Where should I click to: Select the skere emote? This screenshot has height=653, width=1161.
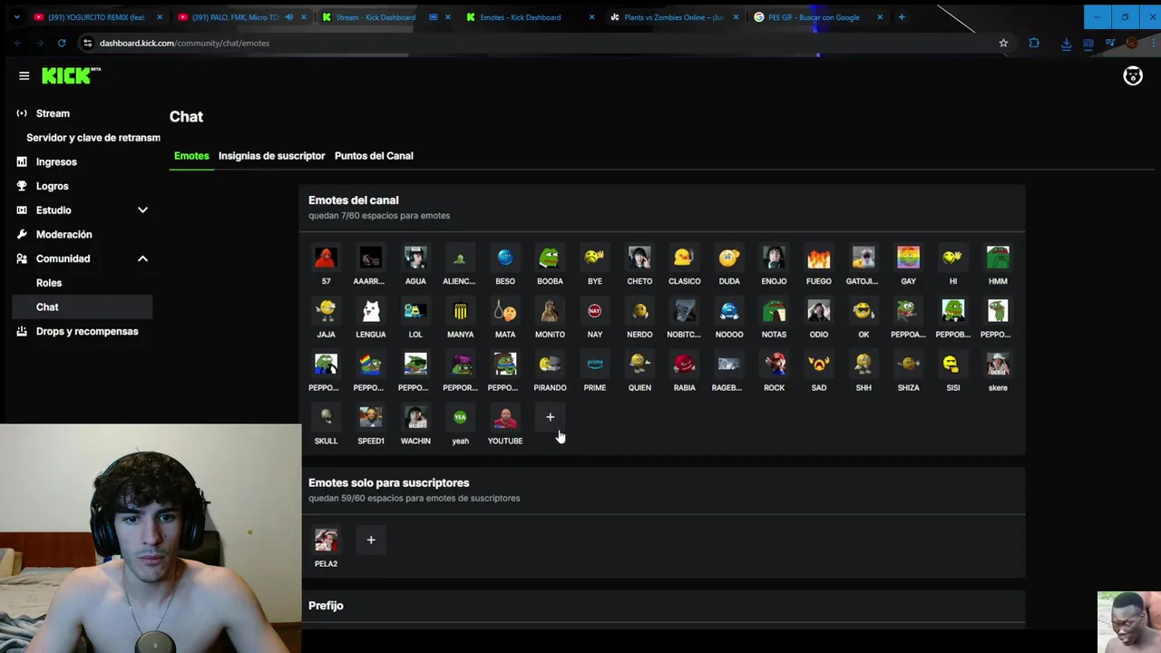(x=998, y=365)
